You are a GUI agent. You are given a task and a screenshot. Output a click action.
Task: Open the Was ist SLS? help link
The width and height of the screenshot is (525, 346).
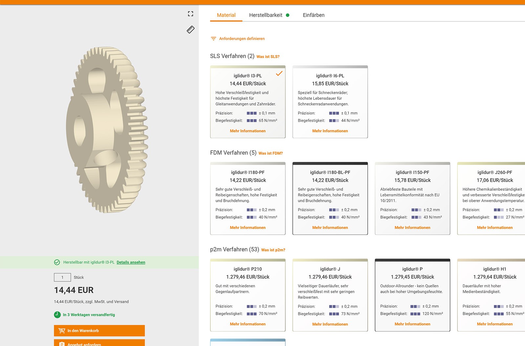(x=268, y=57)
